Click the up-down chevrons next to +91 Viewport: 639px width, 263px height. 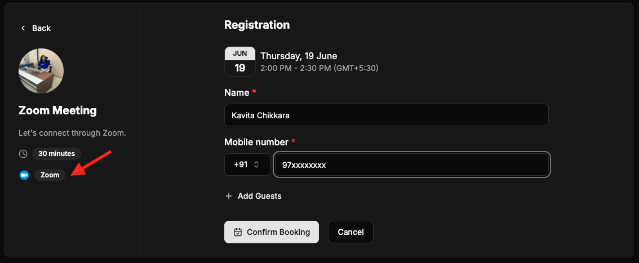pos(256,164)
